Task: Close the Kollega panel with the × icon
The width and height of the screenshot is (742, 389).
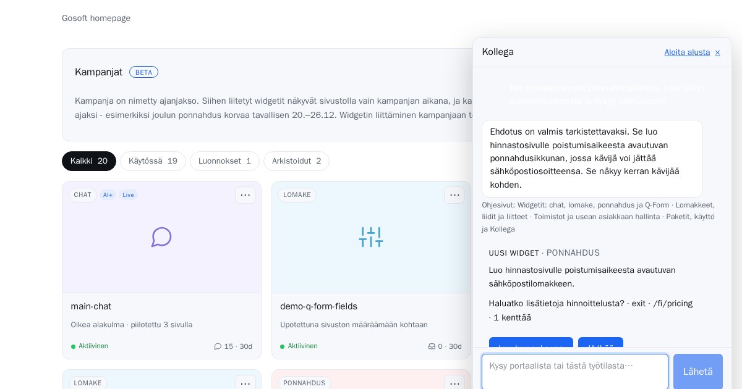Action: 717,52
